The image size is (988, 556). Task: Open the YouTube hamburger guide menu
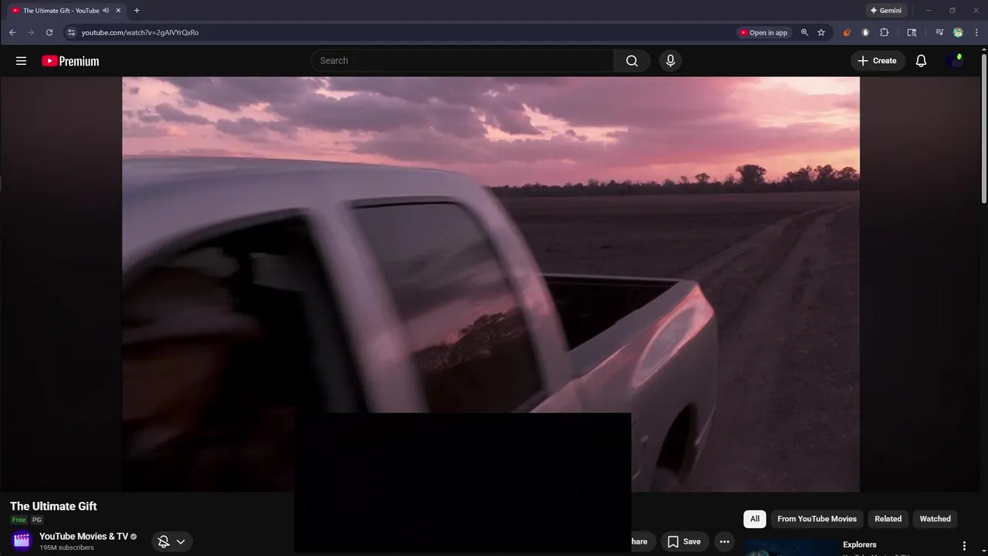tap(21, 61)
